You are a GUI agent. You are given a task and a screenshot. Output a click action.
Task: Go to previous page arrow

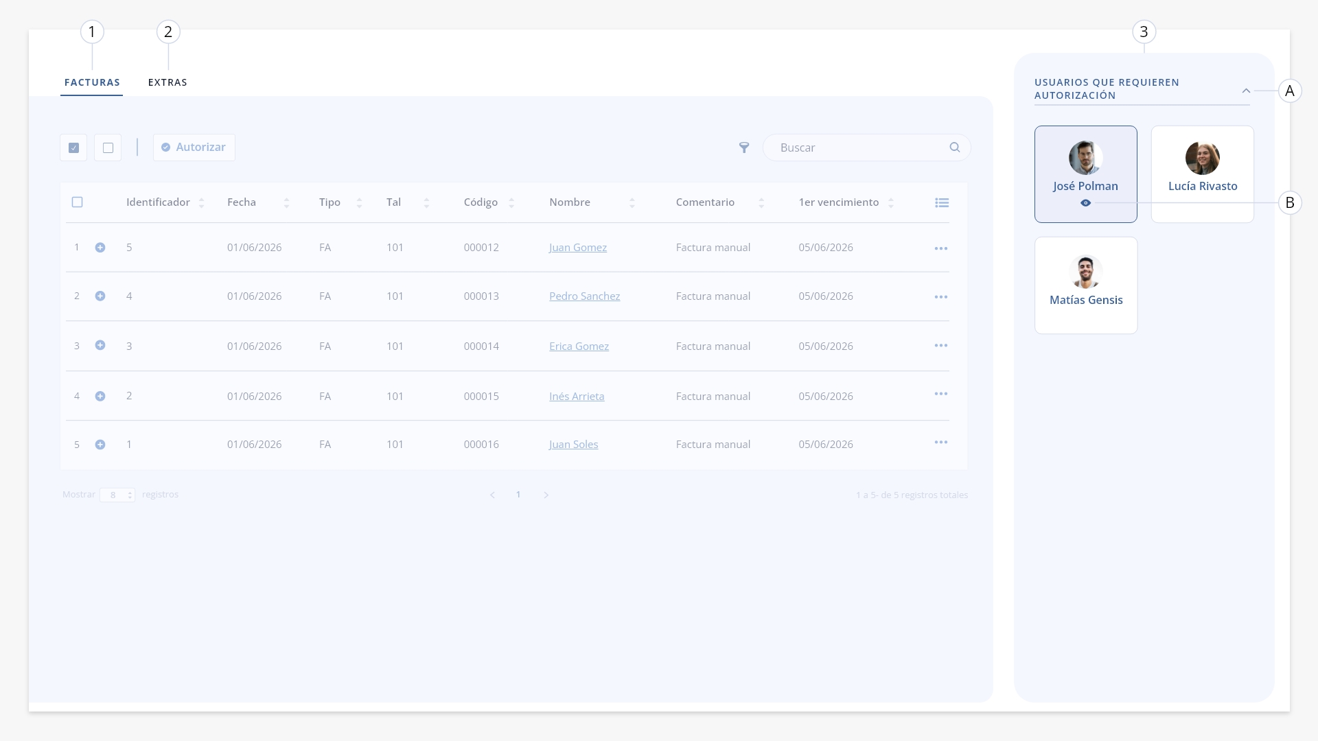(492, 495)
